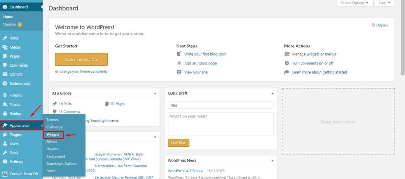This screenshot has height=179, width=405.
Task: Open Editor in the Appearance submenu
Action: (51, 171)
